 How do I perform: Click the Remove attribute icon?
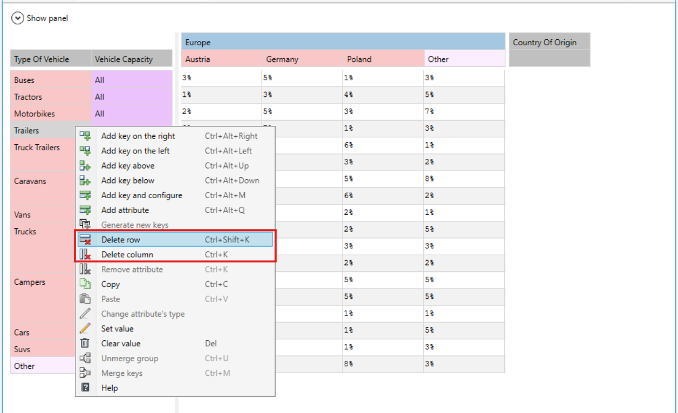(85, 269)
